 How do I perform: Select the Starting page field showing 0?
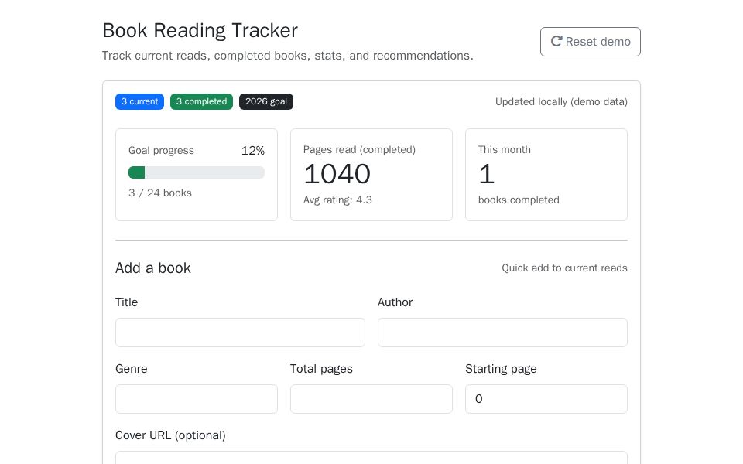pyautogui.click(x=546, y=399)
